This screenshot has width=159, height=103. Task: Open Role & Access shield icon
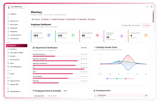pos(8,24)
